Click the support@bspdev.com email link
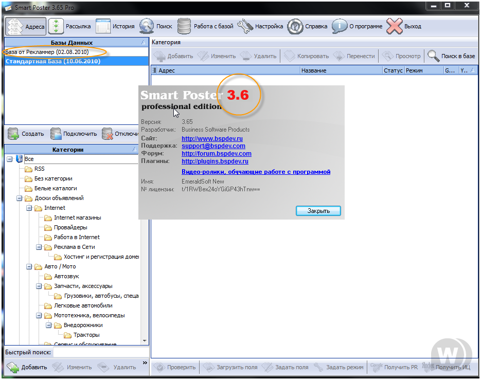 pos(213,146)
